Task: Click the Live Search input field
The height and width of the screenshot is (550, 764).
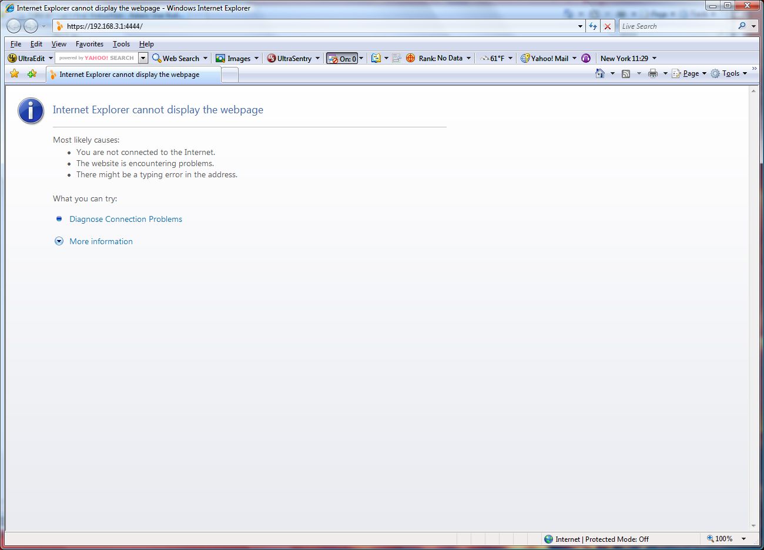Action: coord(677,26)
